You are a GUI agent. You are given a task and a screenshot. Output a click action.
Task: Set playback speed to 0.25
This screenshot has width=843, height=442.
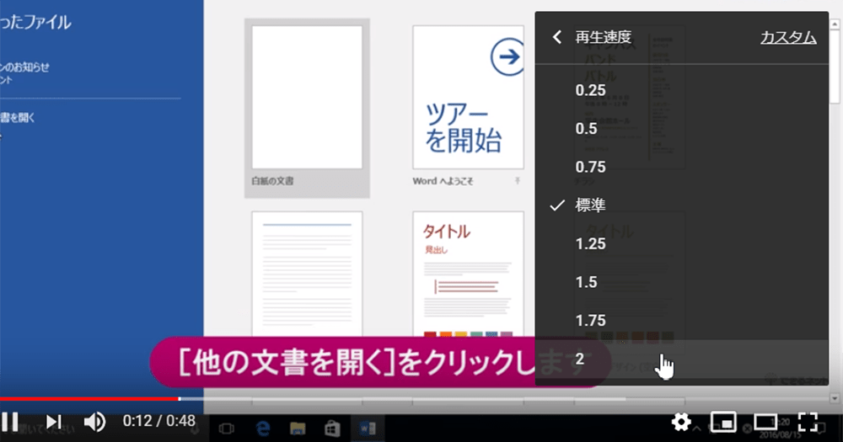pos(682,90)
